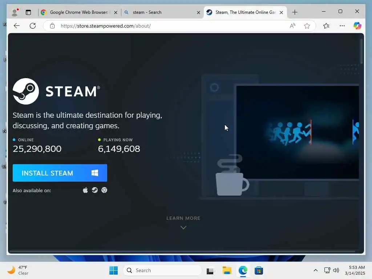
Task: Choose the Chrome OS download icon
Action: tap(104, 190)
